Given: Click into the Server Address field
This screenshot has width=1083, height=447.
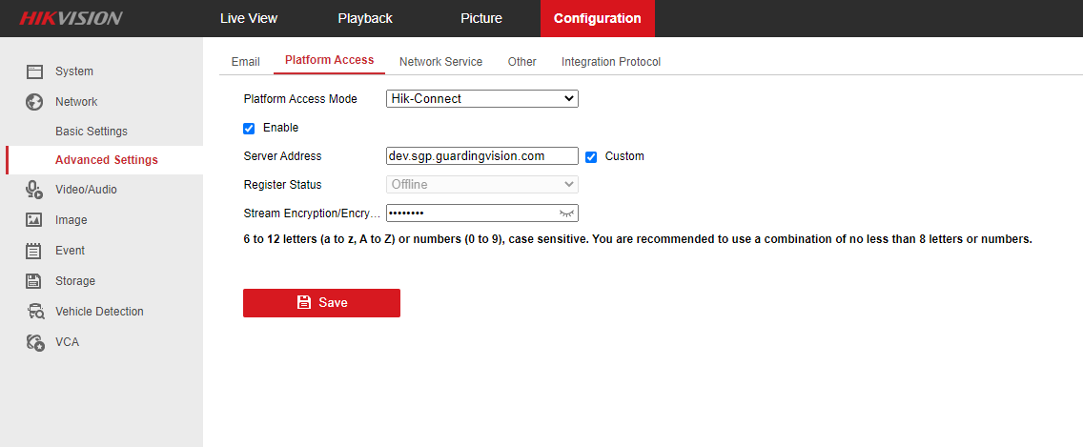Looking at the screenshot, I should [481, 156].
